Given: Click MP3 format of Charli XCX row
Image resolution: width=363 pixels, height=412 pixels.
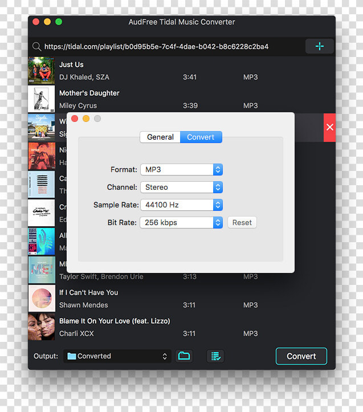Looking at the screenshot, I should [x=251, y=334].
